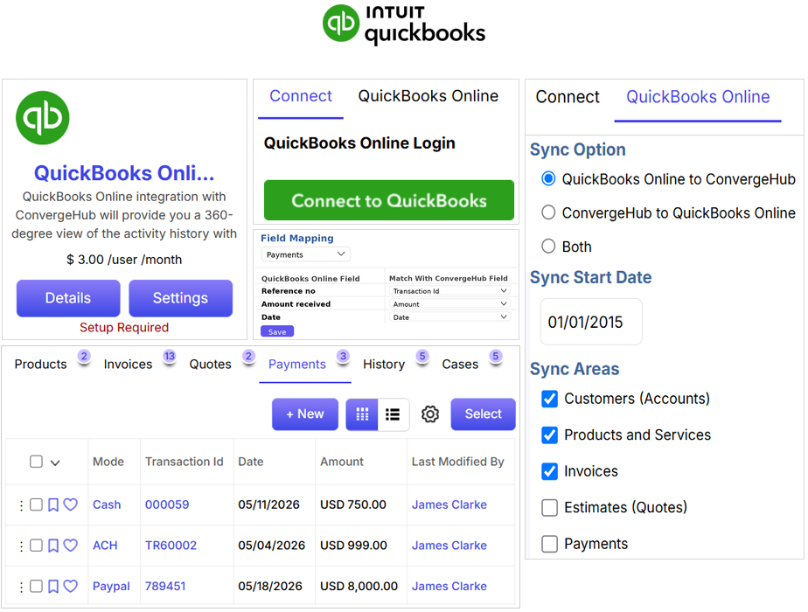The image size is (808, 612).
Task: Switch to grid view icon
Action: [x=362, y=414]
